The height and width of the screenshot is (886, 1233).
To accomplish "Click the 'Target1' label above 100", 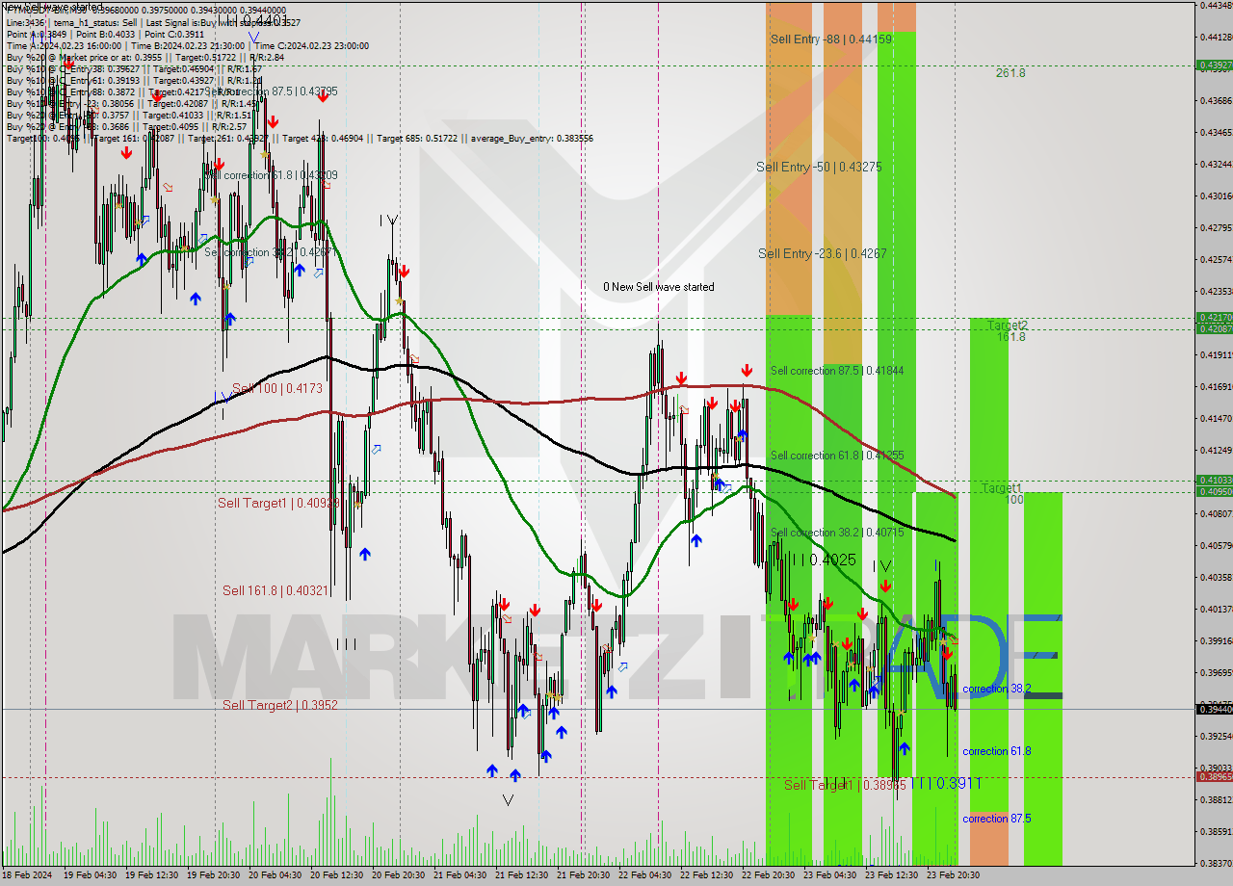I will [x=1002, y=488].
